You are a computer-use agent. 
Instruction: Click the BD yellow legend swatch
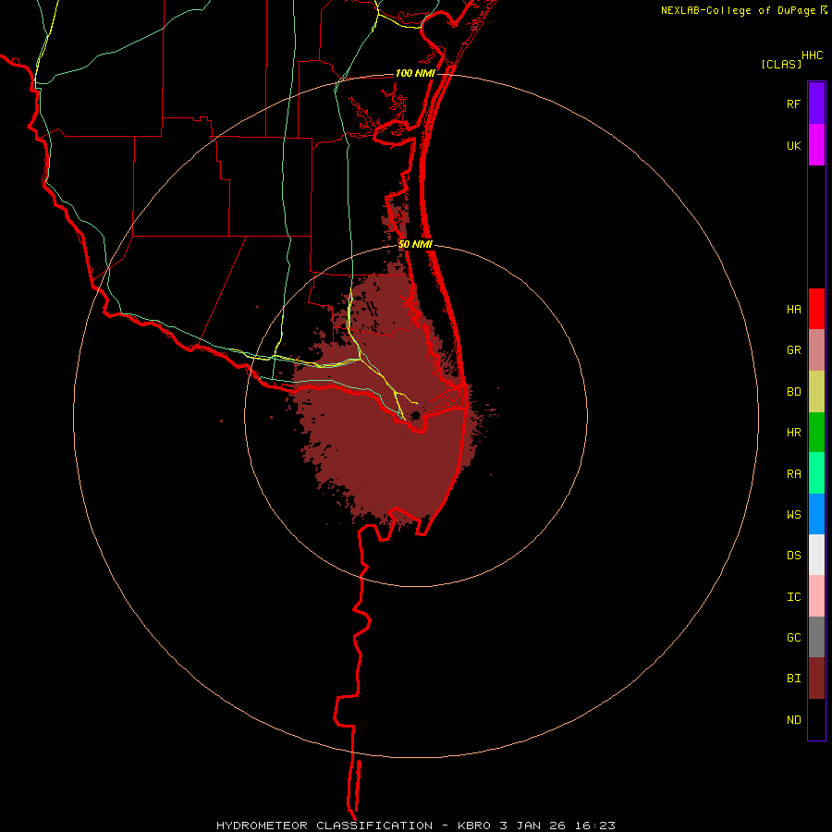coord(816,392)
